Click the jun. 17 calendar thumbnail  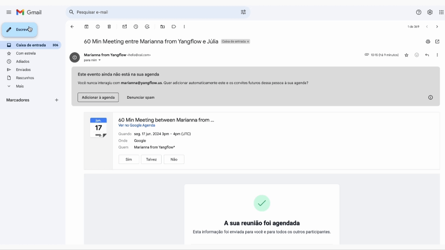point(98,128)
